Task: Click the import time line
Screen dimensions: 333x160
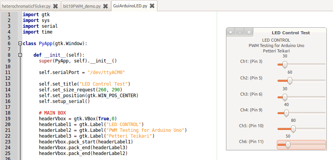Action: point(38,32)
